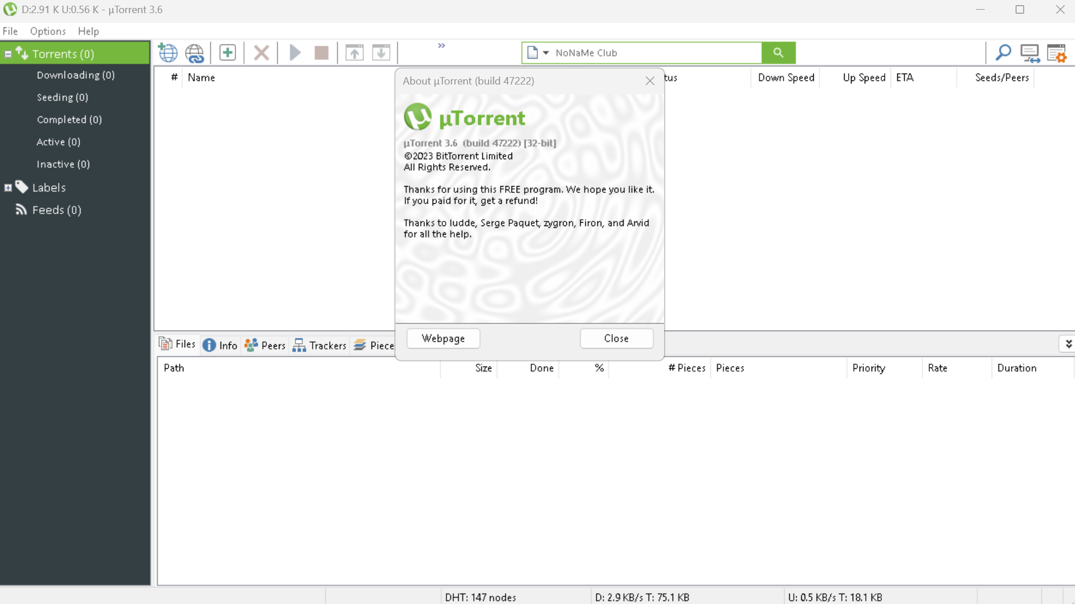1075x604 pixels.
Task: Select Inactive (0) category
Action: click(63, 164)
